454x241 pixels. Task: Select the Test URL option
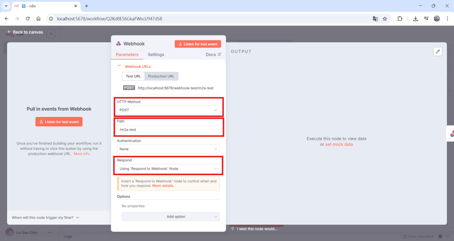pyautogui.click(x=133, y=76)
